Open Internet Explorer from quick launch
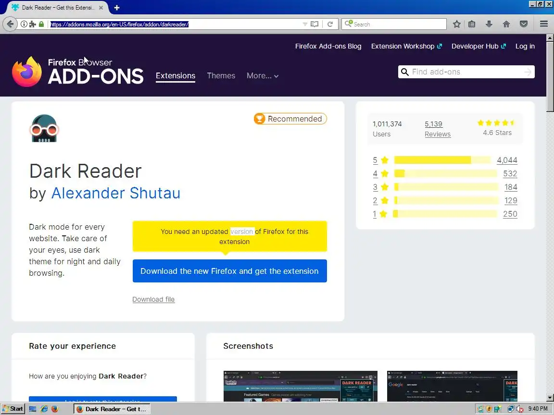This screenshot has width=554, height=415. (44, 409)
